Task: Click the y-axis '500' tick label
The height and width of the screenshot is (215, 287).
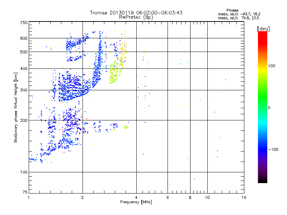Action: click(x=24, y=52)
